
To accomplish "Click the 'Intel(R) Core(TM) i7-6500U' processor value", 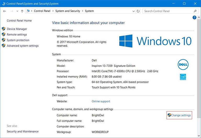I will tap(125, 71).
